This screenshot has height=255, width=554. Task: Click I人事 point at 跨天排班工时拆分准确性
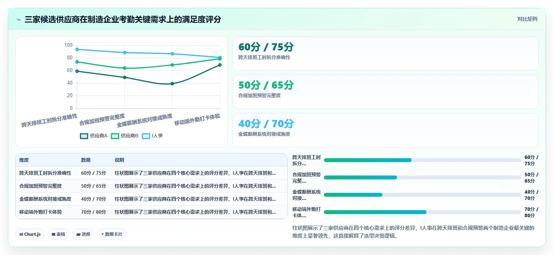tap(77, 49)
